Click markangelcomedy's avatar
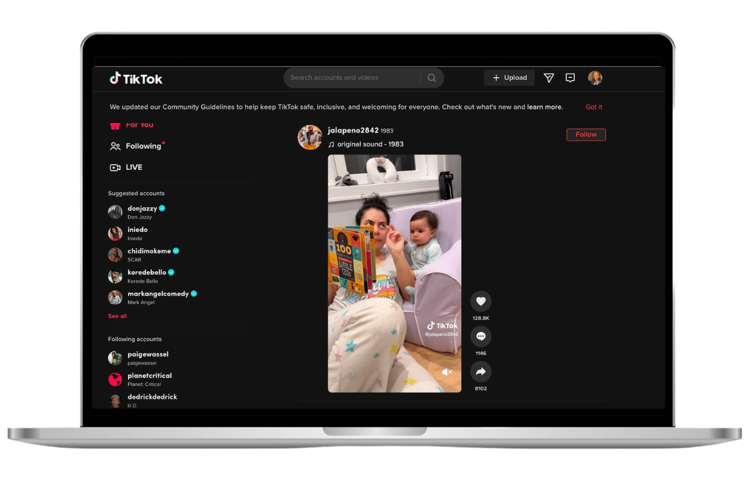 pos(115,297)
